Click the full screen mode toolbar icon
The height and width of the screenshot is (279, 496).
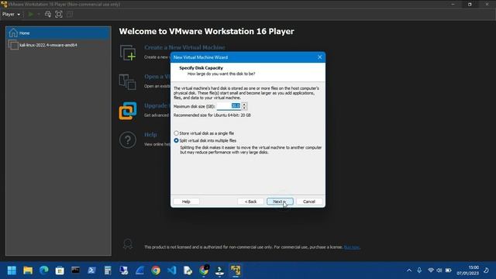(59, 14)
